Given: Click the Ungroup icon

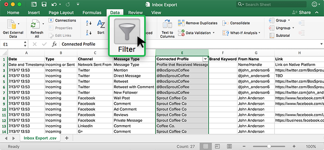Looking at the screenshot, I should 272,28.
